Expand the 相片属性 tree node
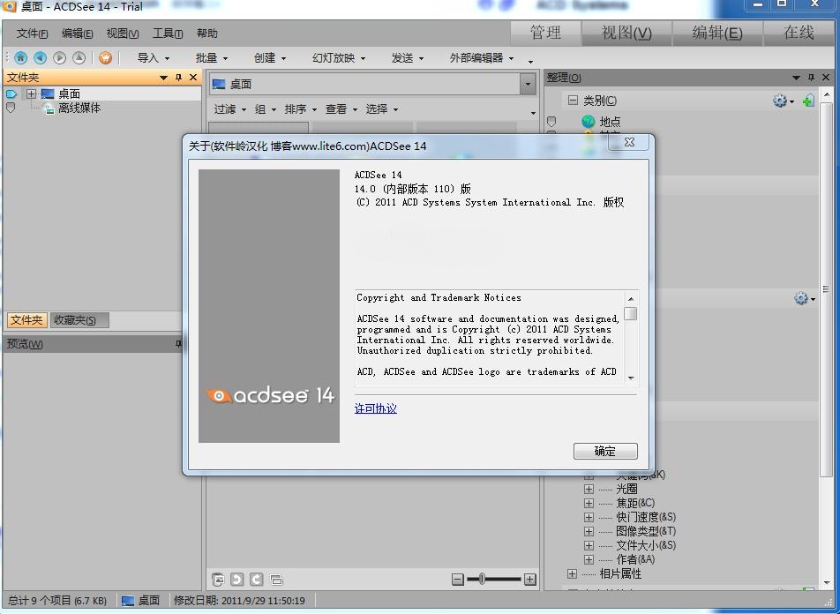Screen dimensions: 840x614 coord(572,573)
